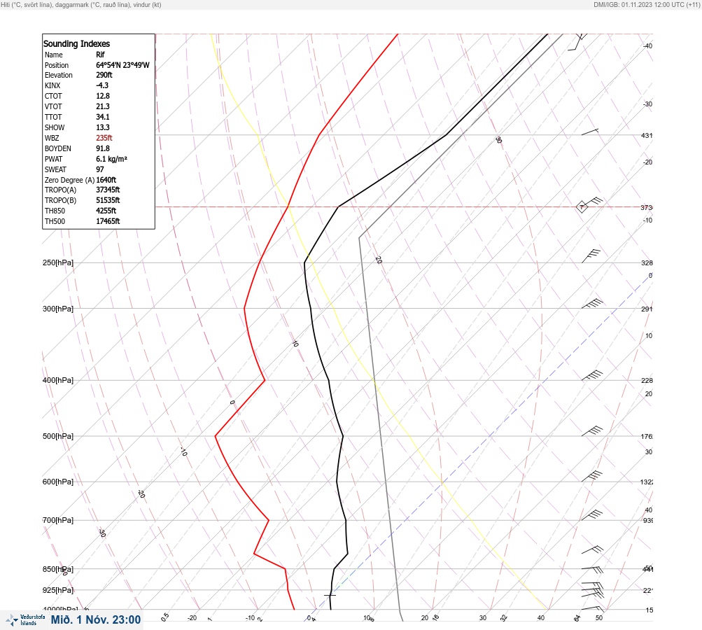Viewport: 702px width, 630px height.
Task: Click the SWEAT value 97
Action: 100,169
